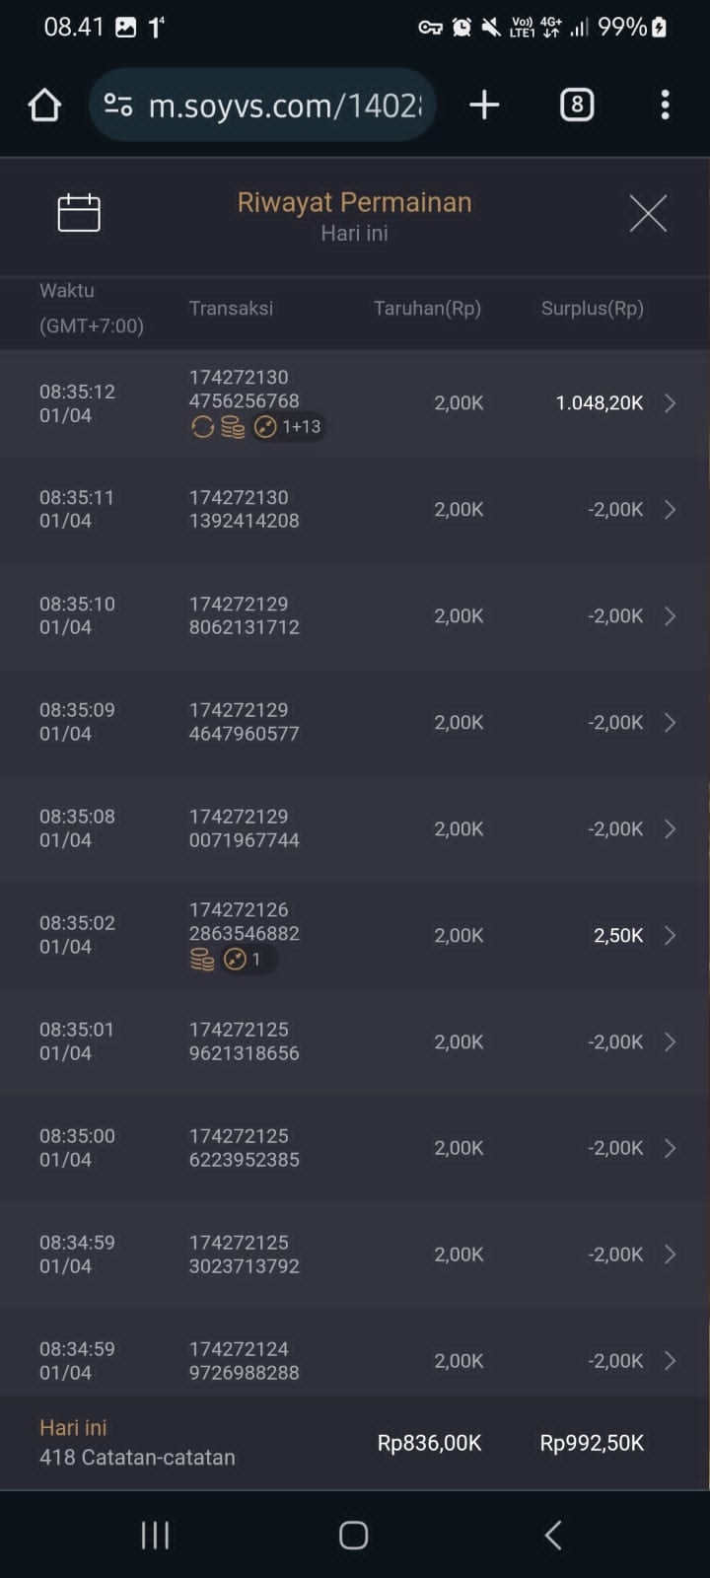Tap Android recent apps navigation button
710x1578 pixels.
pyautogui.click(x=155, y=1535)
